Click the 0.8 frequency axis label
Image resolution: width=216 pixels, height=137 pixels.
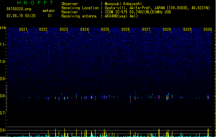tap(3, 96)
